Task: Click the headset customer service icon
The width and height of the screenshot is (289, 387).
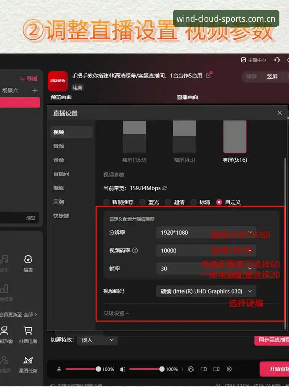Action: (277, 60)
